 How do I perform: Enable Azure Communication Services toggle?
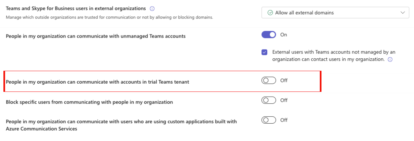269,120
